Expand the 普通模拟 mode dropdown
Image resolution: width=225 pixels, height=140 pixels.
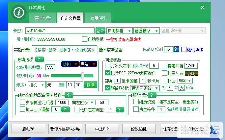(x=147, y=31)
